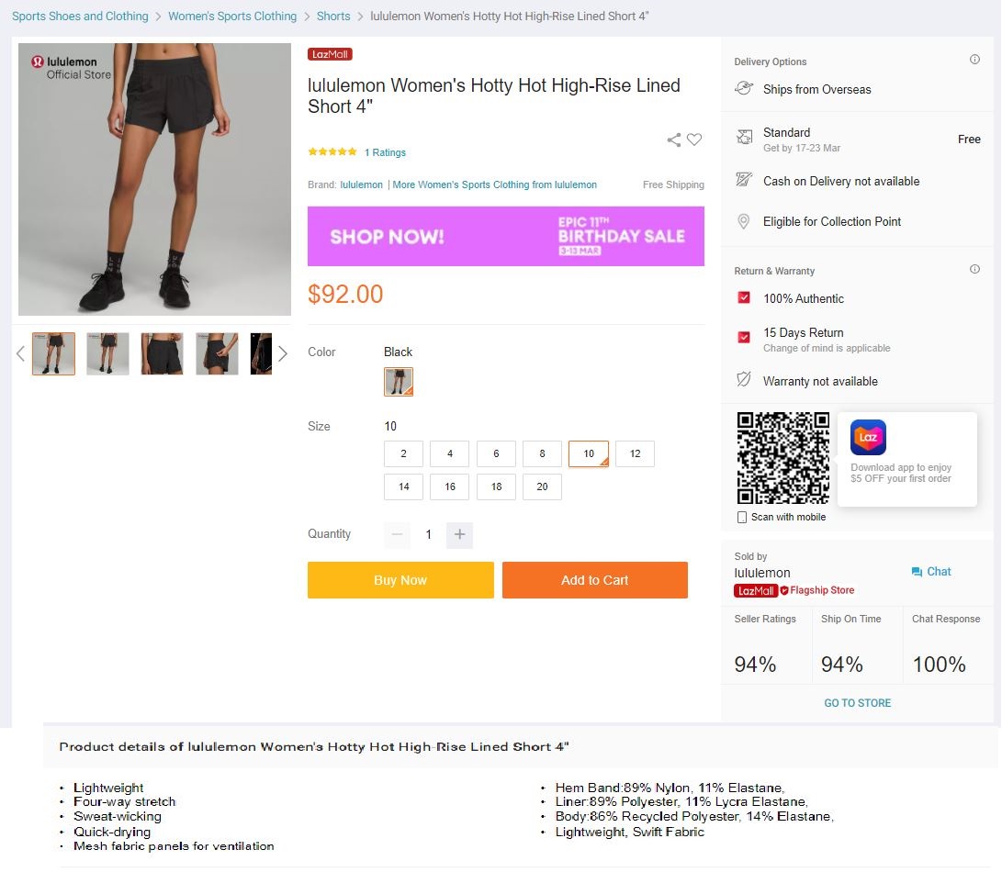Choose size 16 option
Viewport: 1002px width, 872px height.
[x=450, y=486]
